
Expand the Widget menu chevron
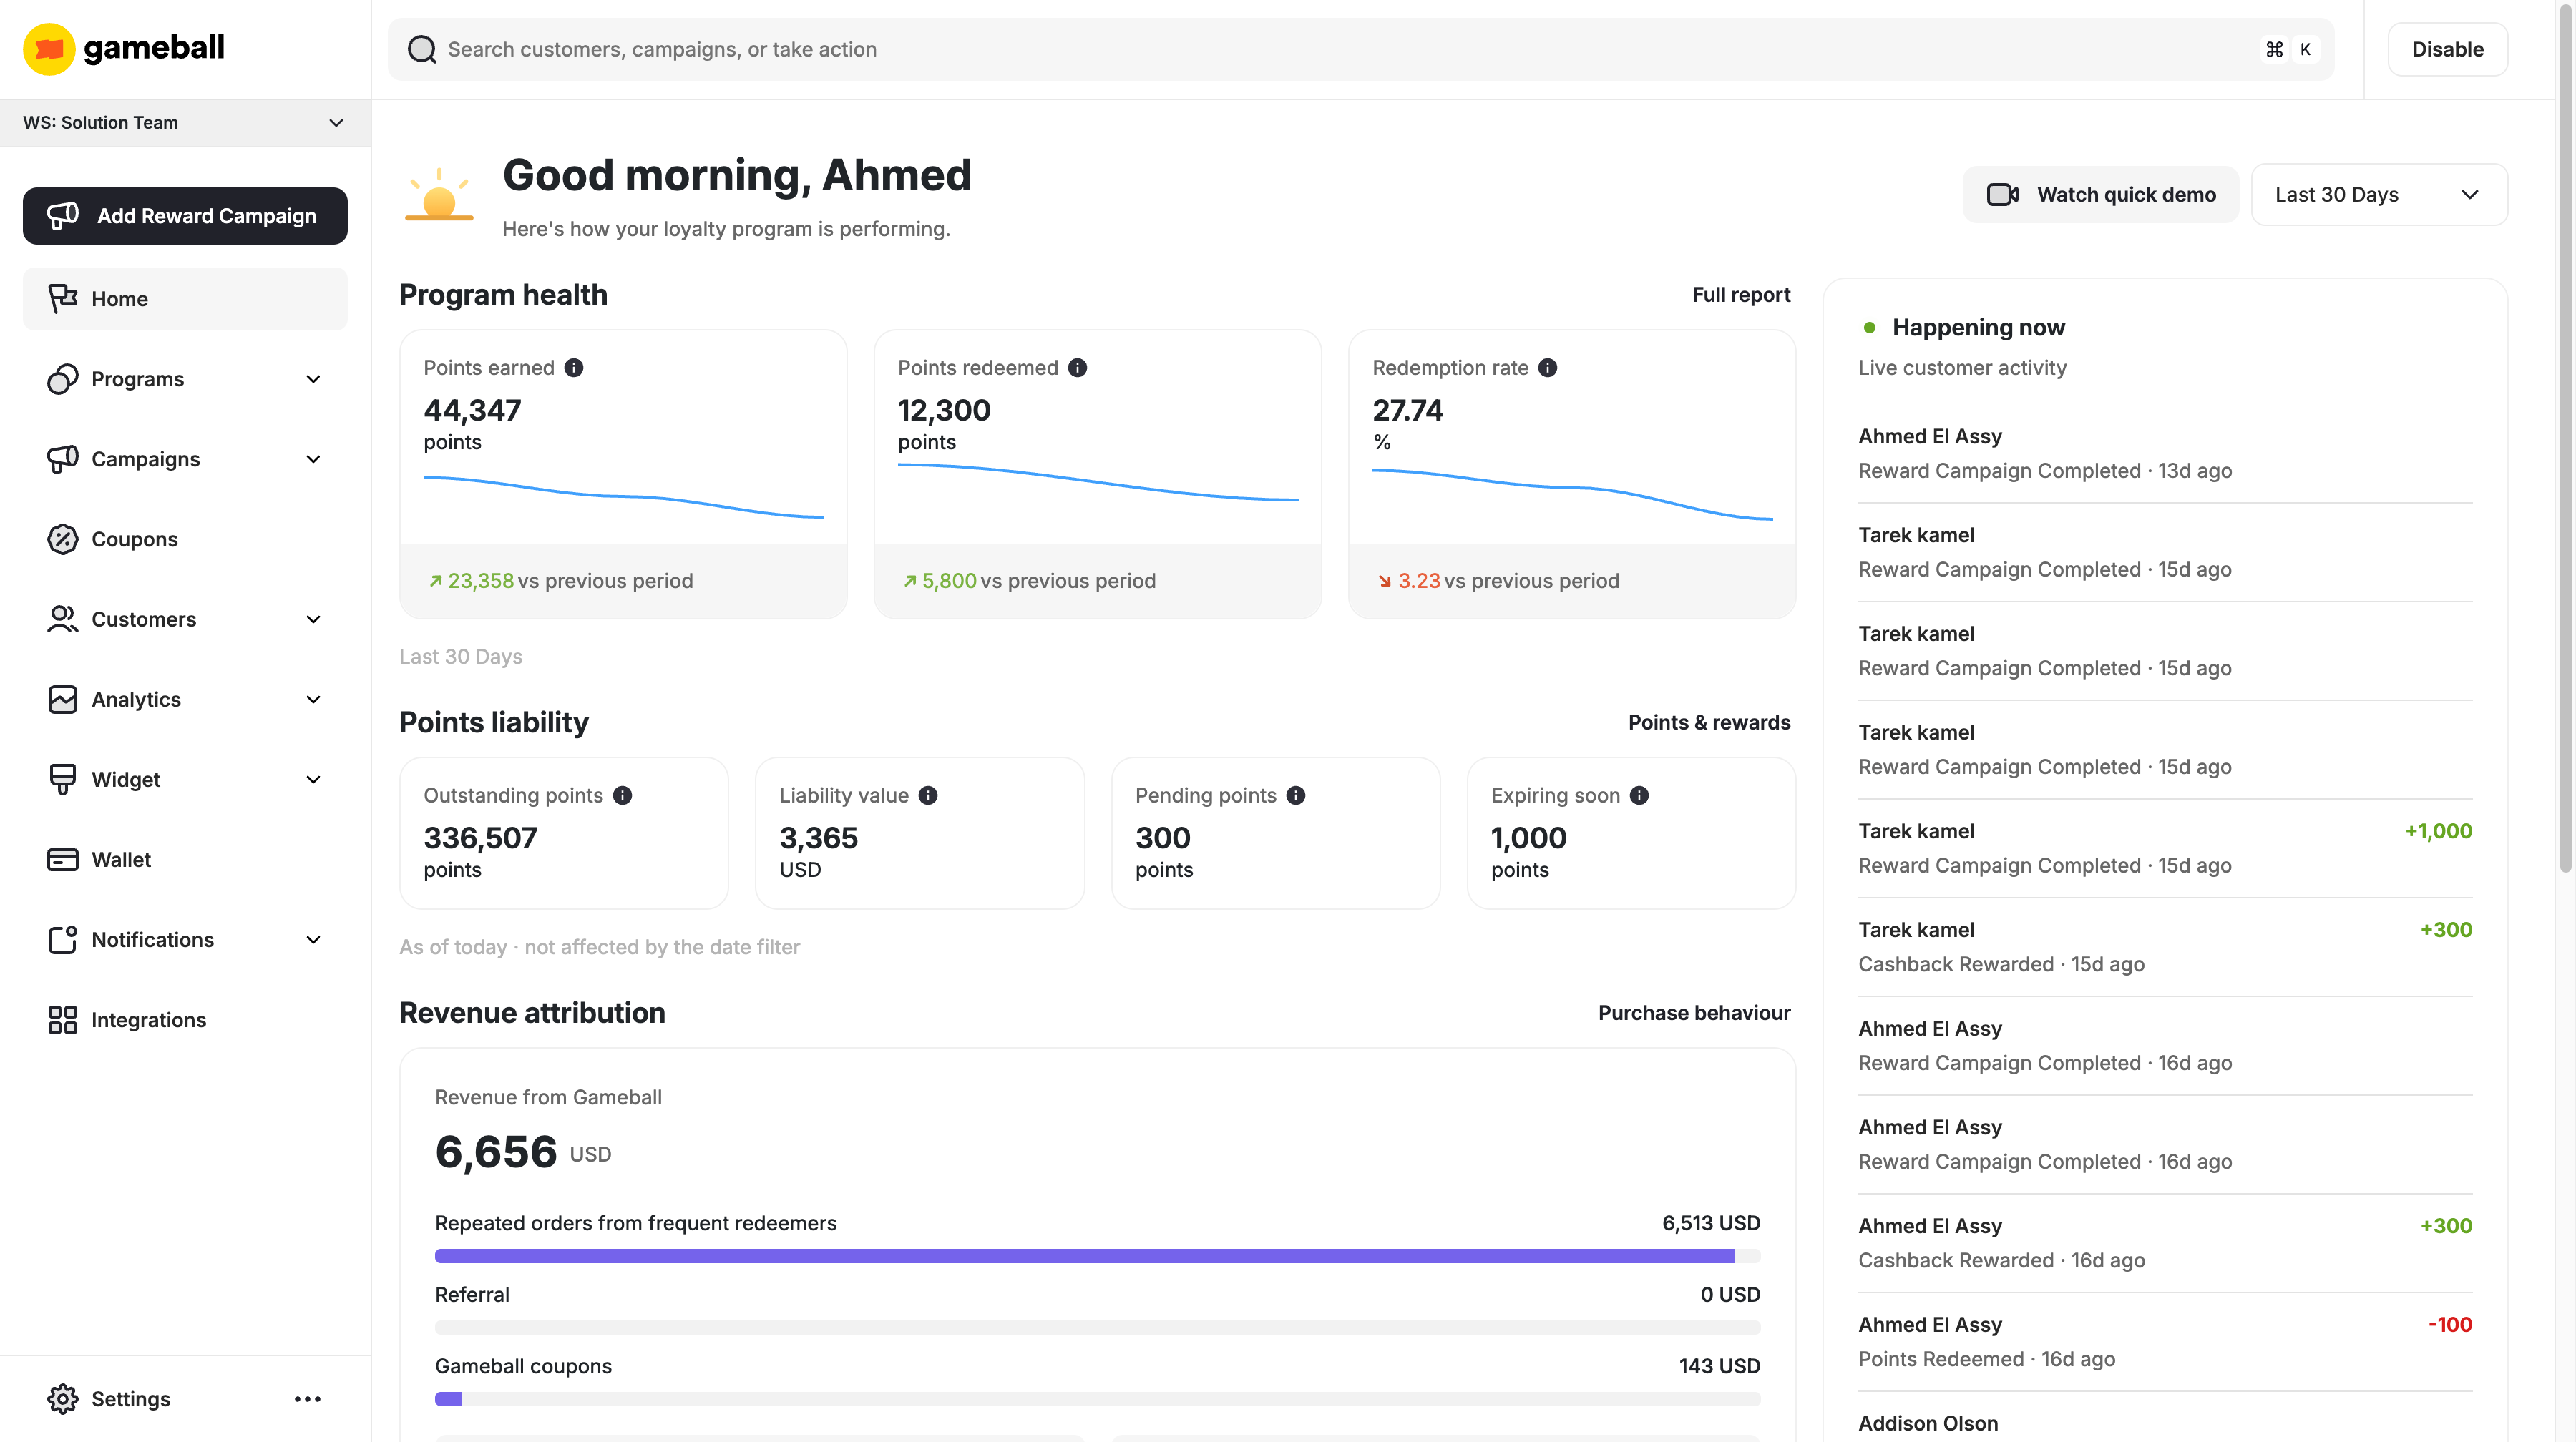(x=313, y=778)
